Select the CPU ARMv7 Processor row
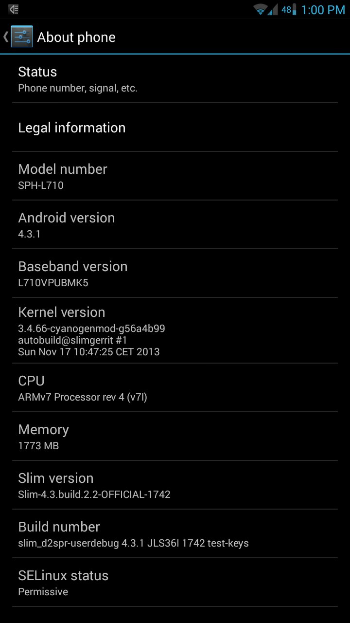 pyautogui.click(x=175, y=388)
